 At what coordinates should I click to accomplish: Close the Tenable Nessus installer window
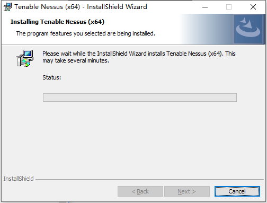(253, 7)
